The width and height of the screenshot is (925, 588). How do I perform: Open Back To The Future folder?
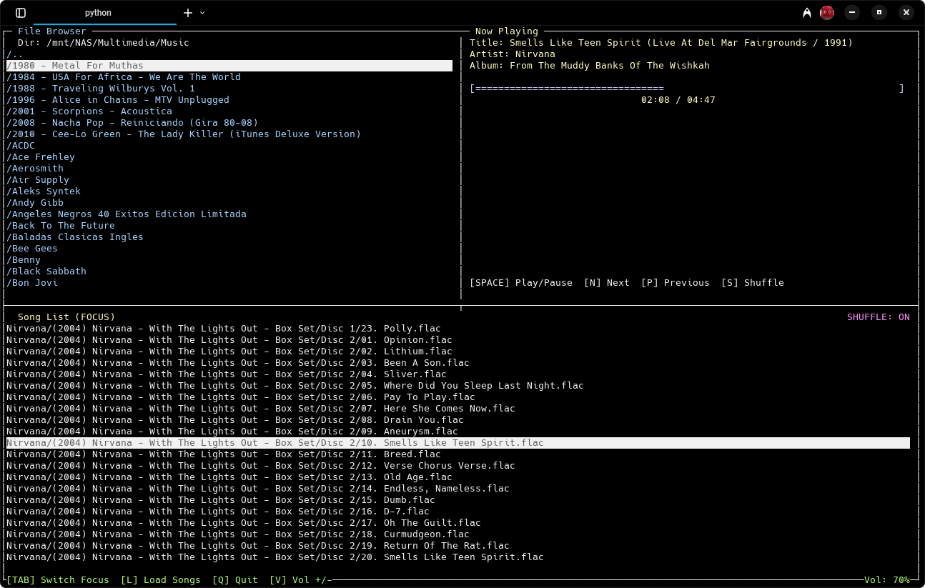pyautogui.click(x=61, y=226)
